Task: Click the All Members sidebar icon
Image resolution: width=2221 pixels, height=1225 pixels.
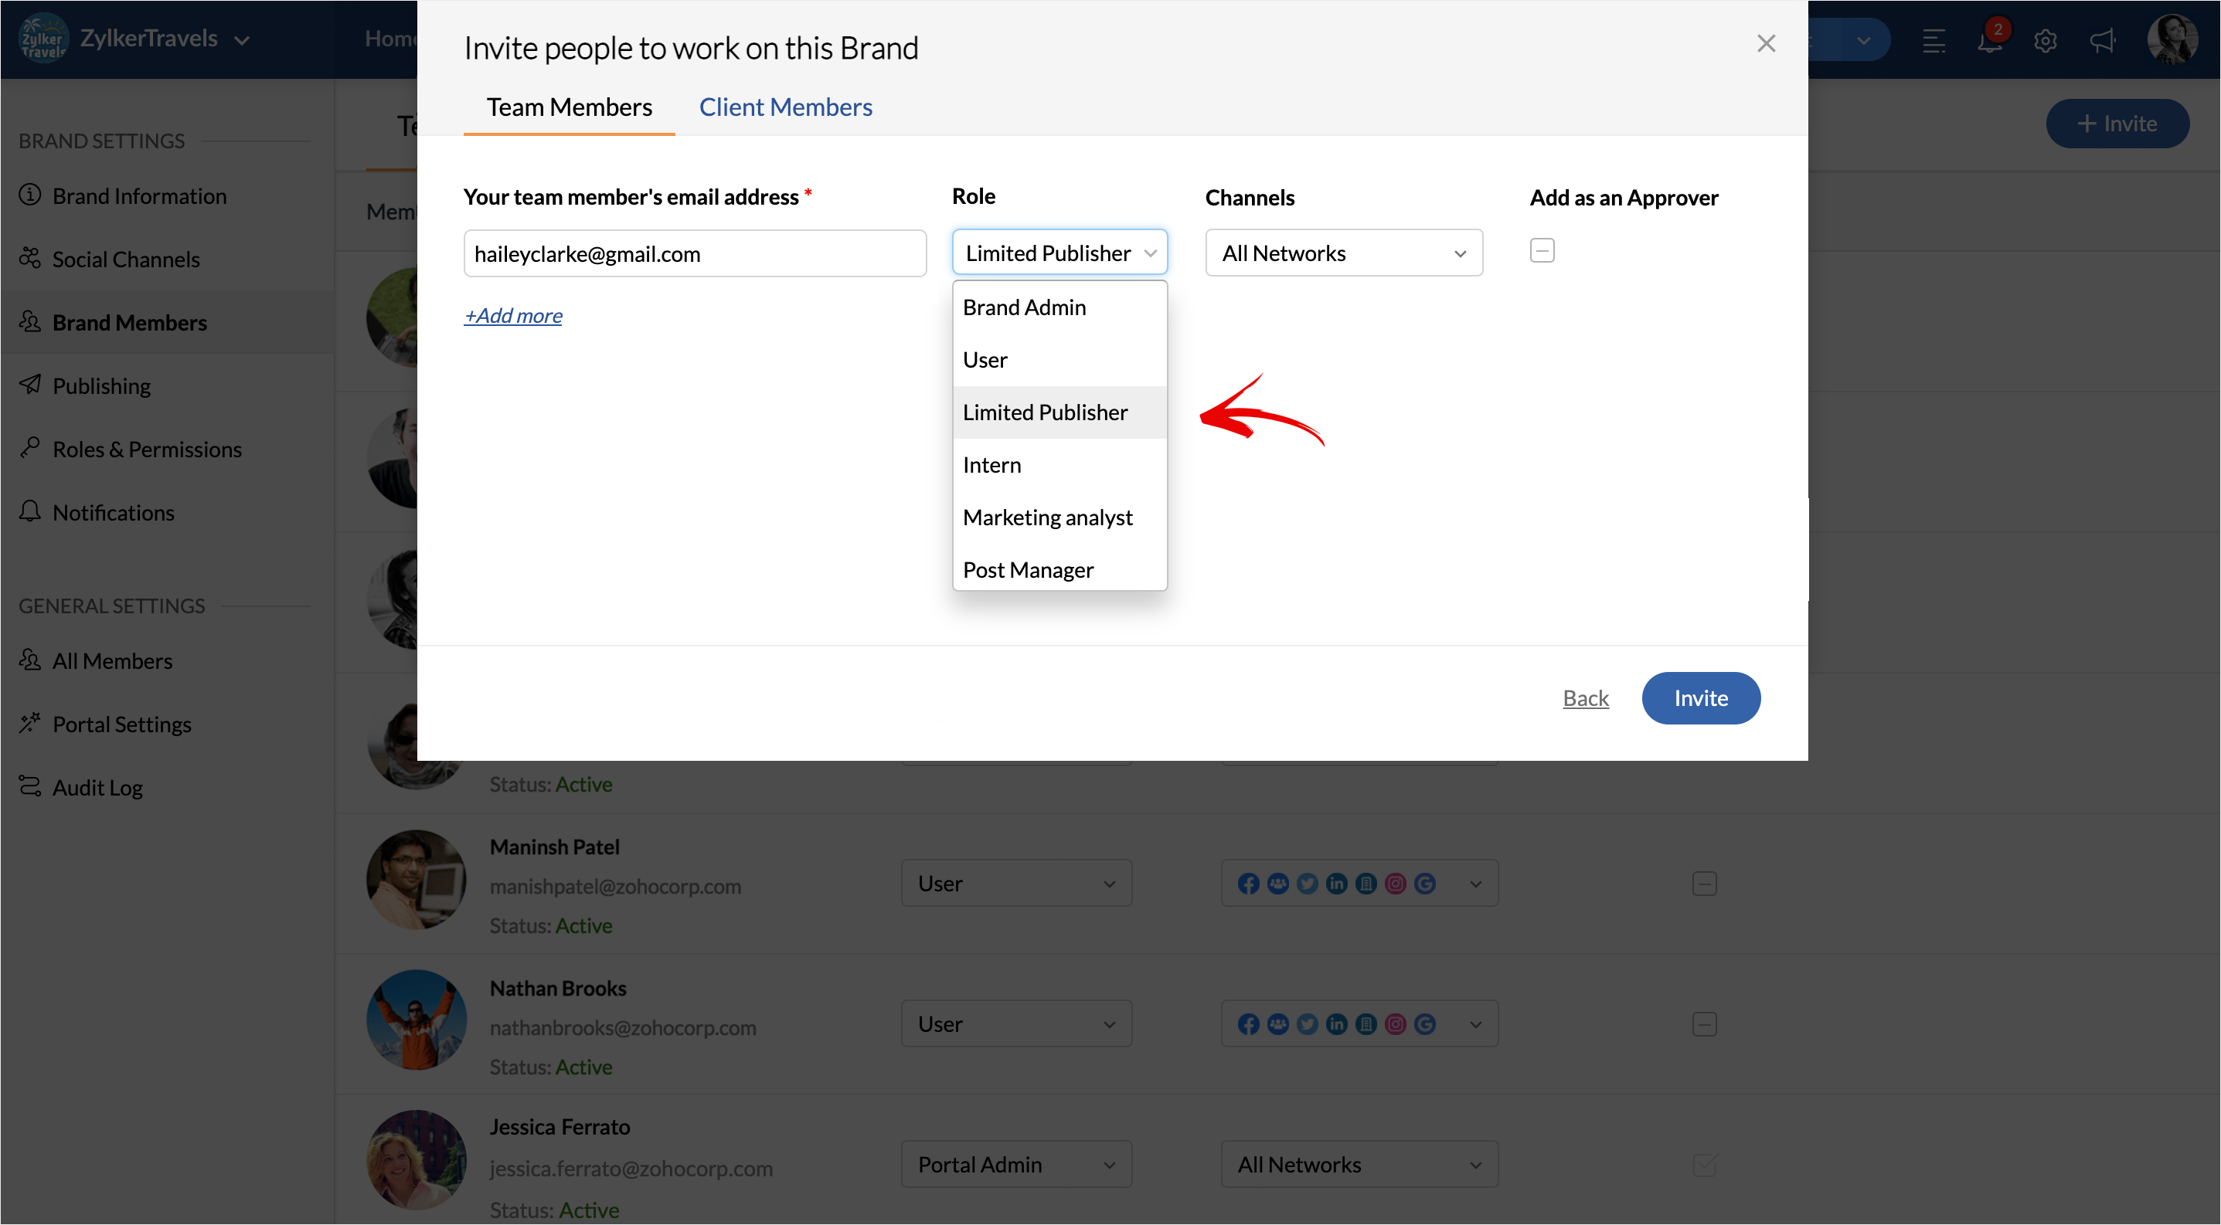Action: [x=30, y=660]
